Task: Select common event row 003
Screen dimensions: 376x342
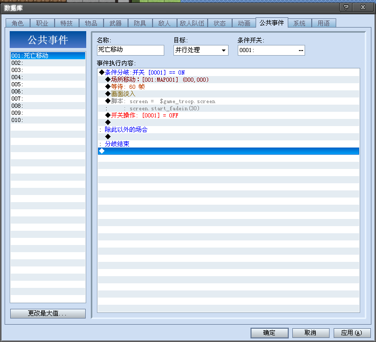Action: pos(48,70)
